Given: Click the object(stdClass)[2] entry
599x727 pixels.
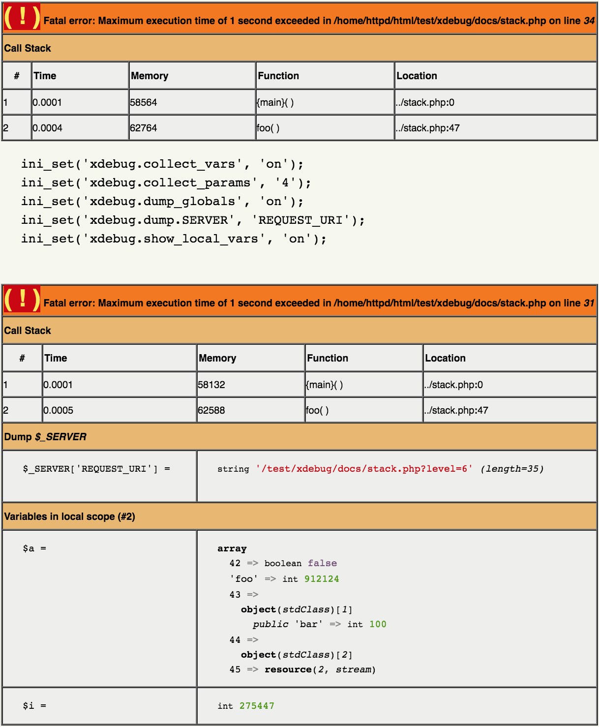Looking at the screenshot, I should [x=297, y=655].
